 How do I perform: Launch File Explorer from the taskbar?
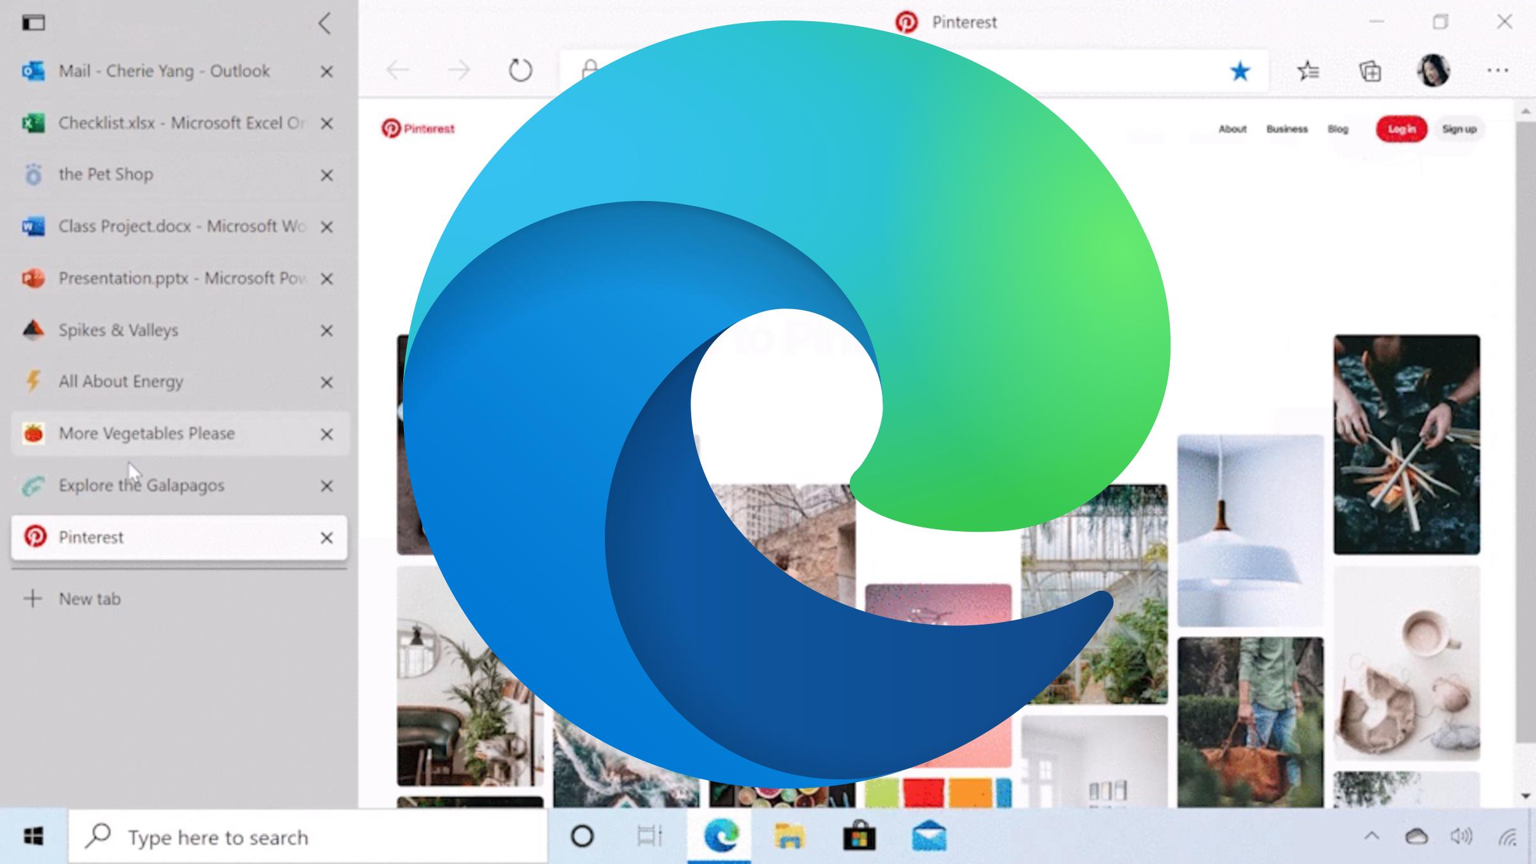coord(790,836)
